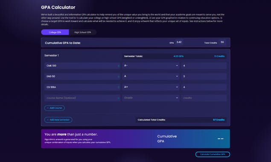271x162 pixels.
Task: Click the 4.00 GPA semester total
Action: pos(178,56)
